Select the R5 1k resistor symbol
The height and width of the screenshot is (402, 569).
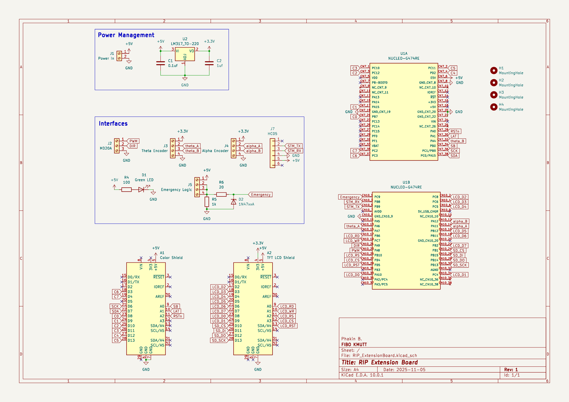click(x=207, y=202)
